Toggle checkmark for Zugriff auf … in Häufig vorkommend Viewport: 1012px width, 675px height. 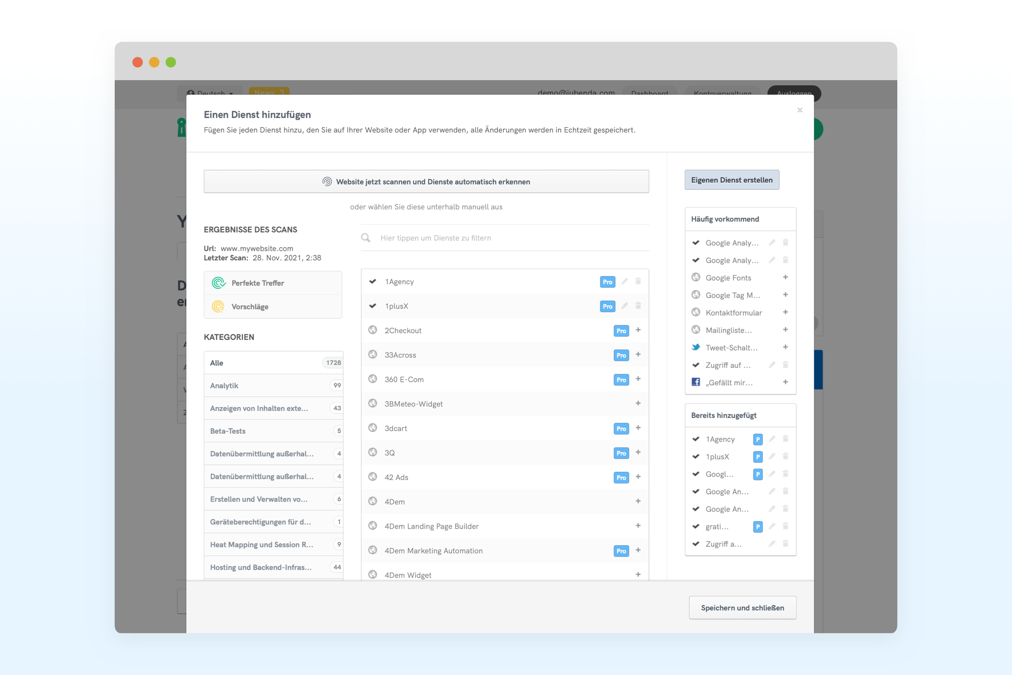click(x=696, y=365)
